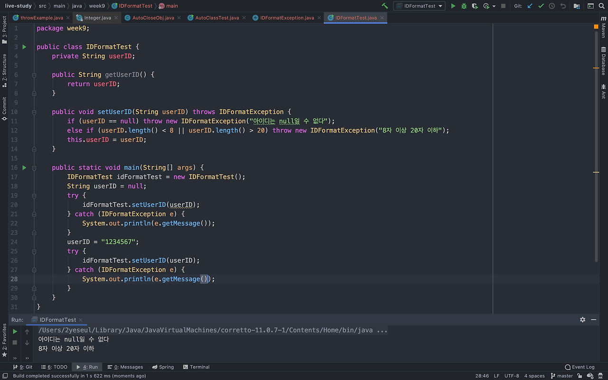The height and width of the screenshot is (380, 608).
Task: Open master Git branch popup in status bar
Action: (x=562, y=376)
